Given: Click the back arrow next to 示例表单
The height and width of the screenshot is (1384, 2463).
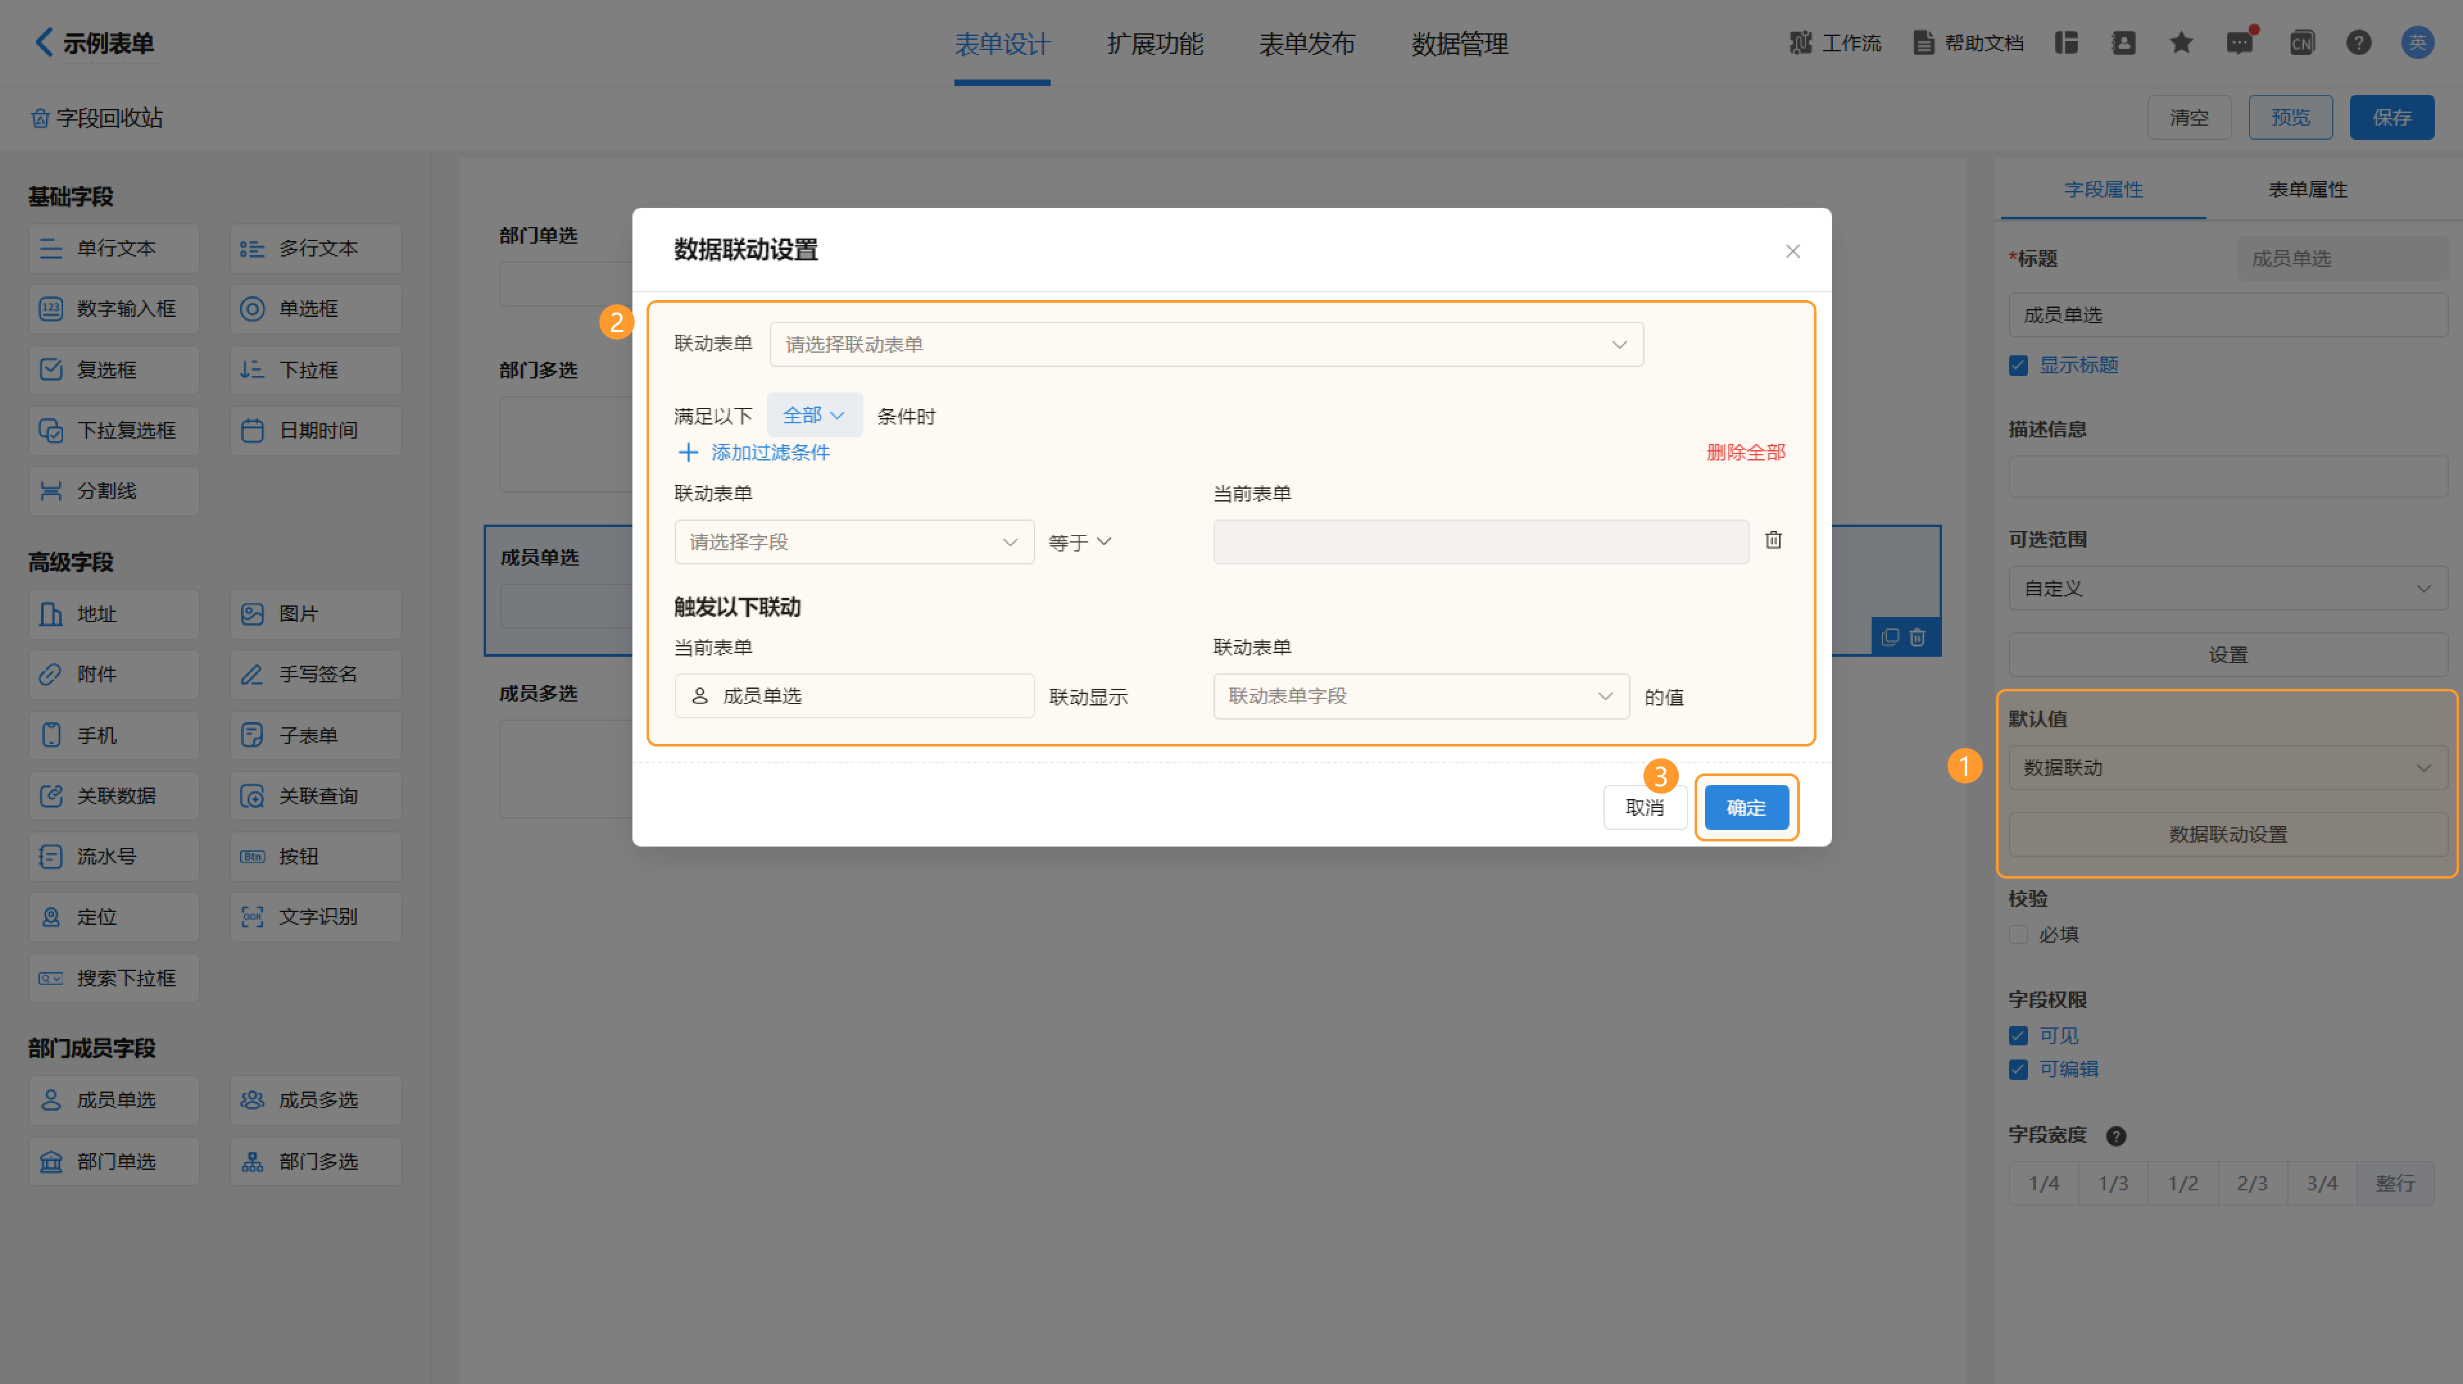Looking at the screenshot, I should click(44, 42).
